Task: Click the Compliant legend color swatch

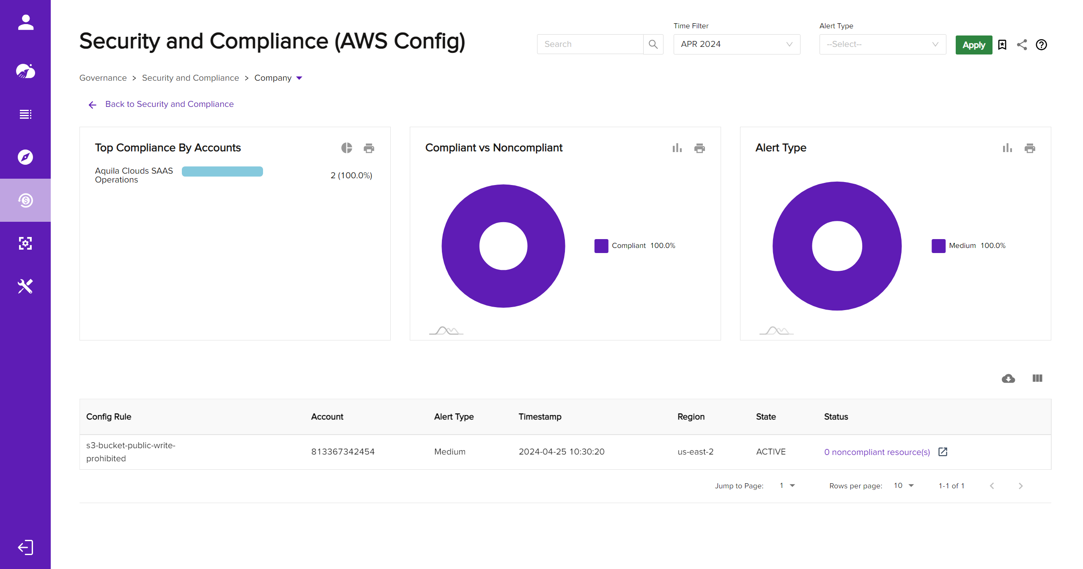Action: pos(601,246)
